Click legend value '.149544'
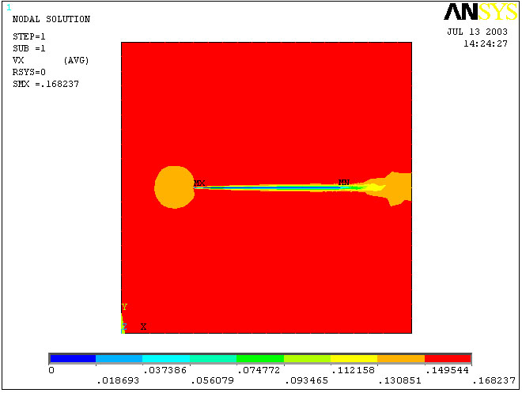522x393 pixels. [448, 370]
